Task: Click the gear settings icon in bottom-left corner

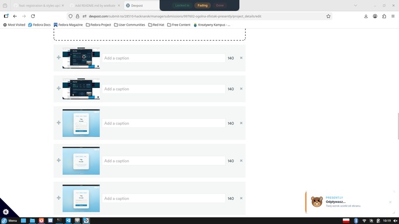Action: [6, 212]
